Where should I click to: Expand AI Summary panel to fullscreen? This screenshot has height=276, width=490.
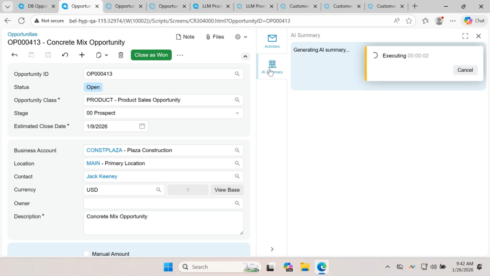(x=465, y=36)
